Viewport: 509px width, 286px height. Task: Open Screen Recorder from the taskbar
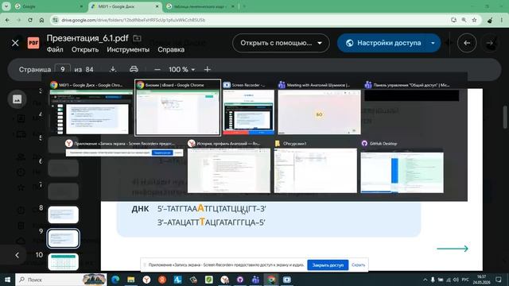pyautogui.click(x=286, y=280)
